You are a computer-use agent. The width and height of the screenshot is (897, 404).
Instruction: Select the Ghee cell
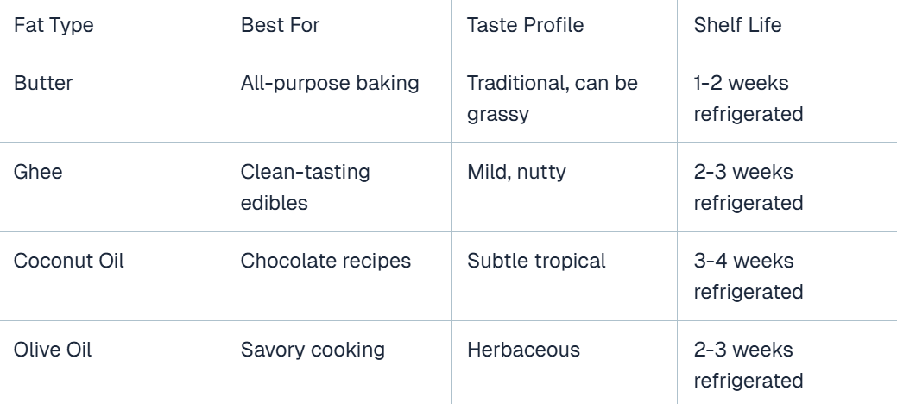pyautogui.click(x=111, y=187)
